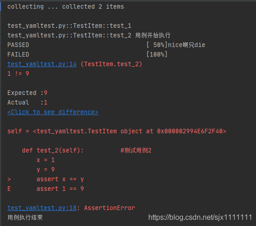Image resolution: width=256 pixels, height=226 pixels.
Task: Click the [100%] progress indicator
Action: pyautogui.click(x=157, y=54)
